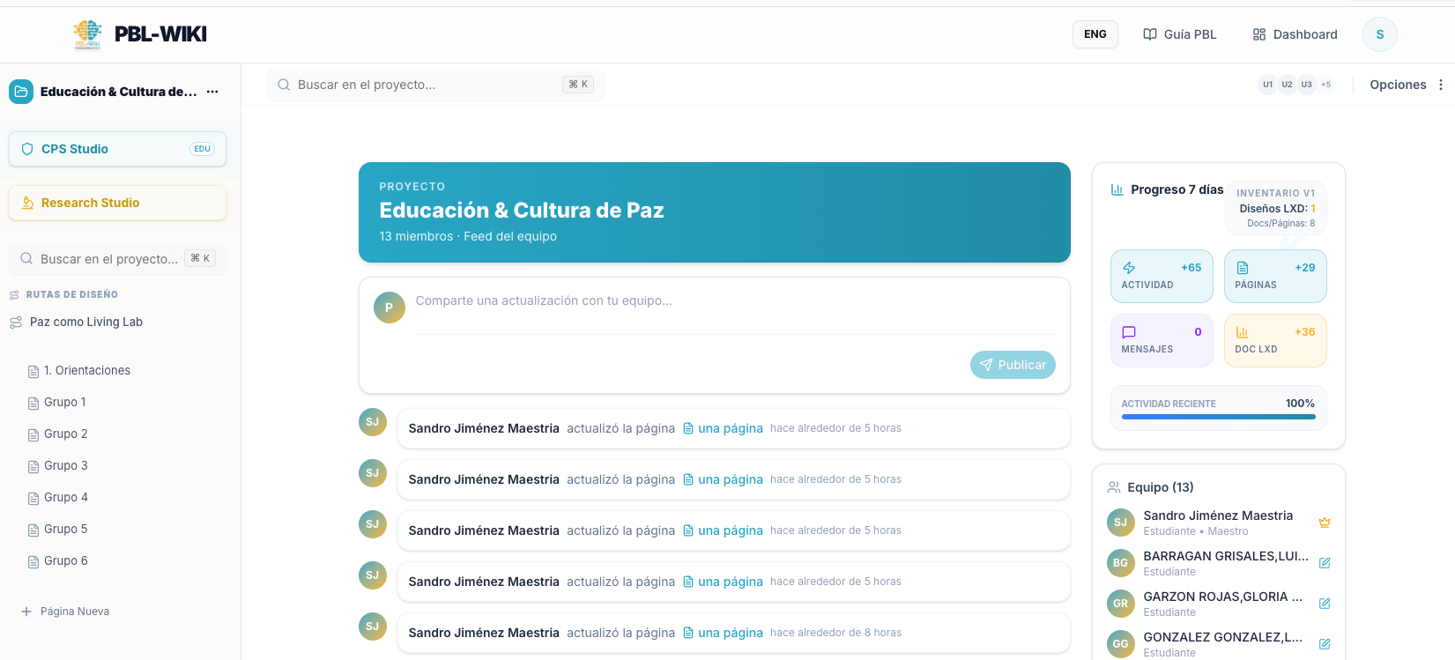Screen dimensions: 1455x660
Task: Click edit icon beside GARZON ROJAS
Action: click(x=1324, y=604)
